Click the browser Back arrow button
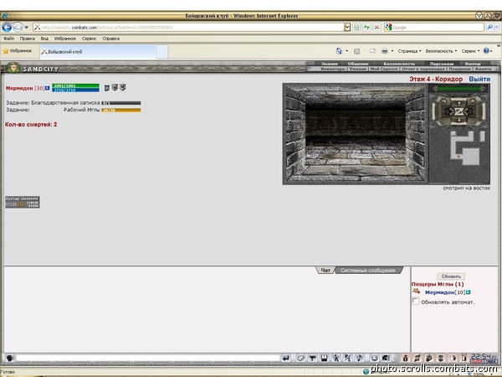The height and width of the screenshot is (377, 502). point(7,28)
